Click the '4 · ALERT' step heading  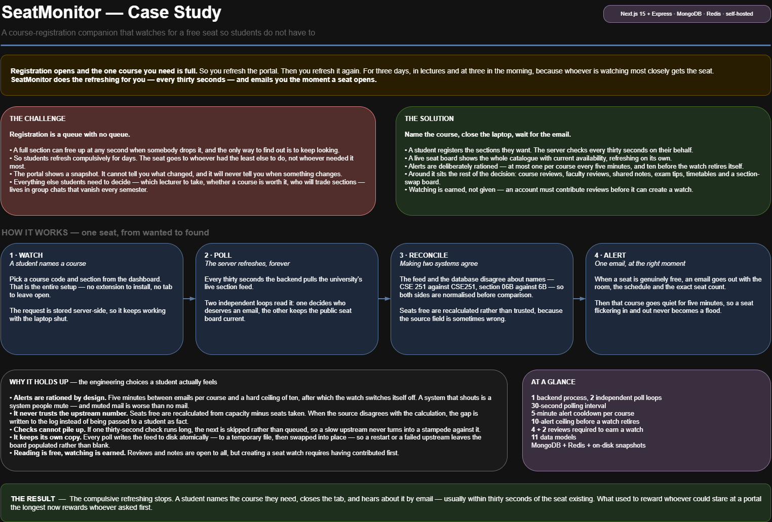point(610,256)
